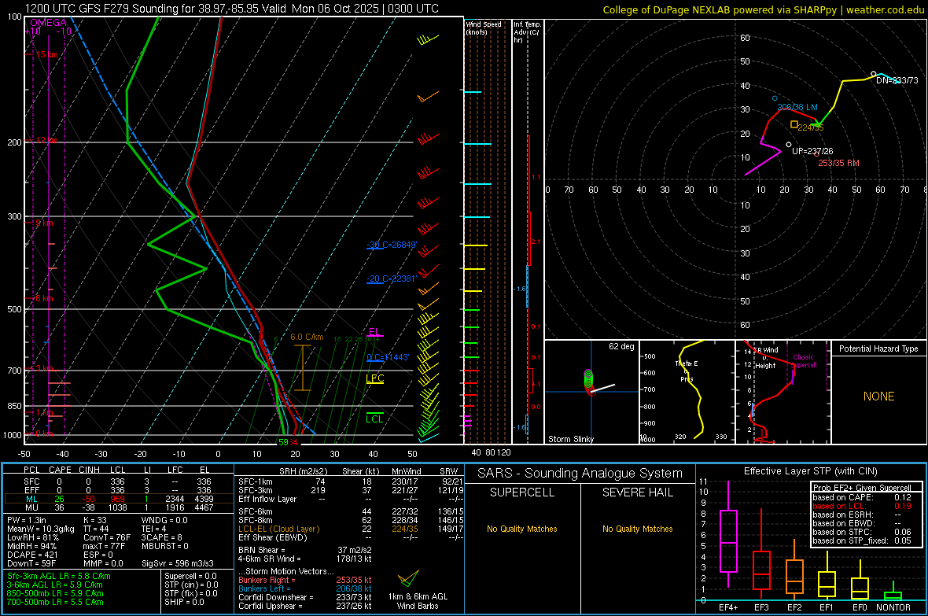
Task: Click the 9 km height label
Action: (x=44, y=223)
